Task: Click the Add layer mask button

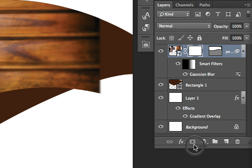Action: tap(192, 142)
